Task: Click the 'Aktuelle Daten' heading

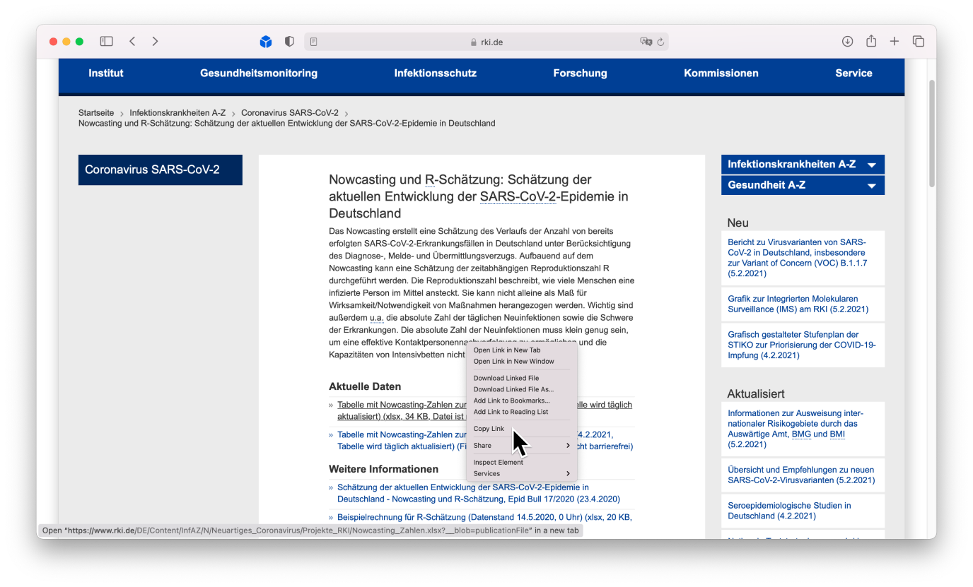Action: click(x=365, y=386)
